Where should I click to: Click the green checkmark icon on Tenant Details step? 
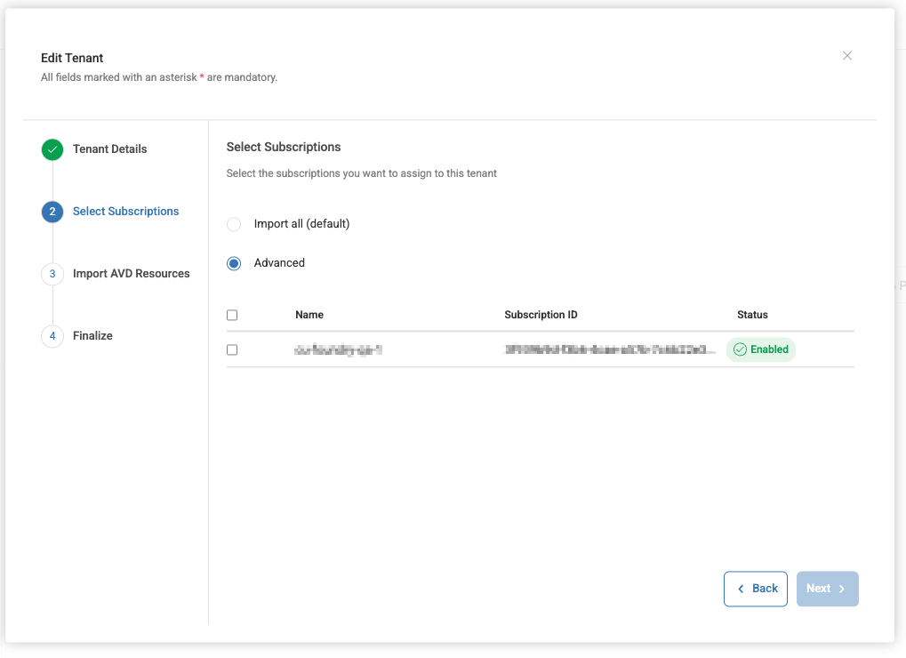(52, 149)
